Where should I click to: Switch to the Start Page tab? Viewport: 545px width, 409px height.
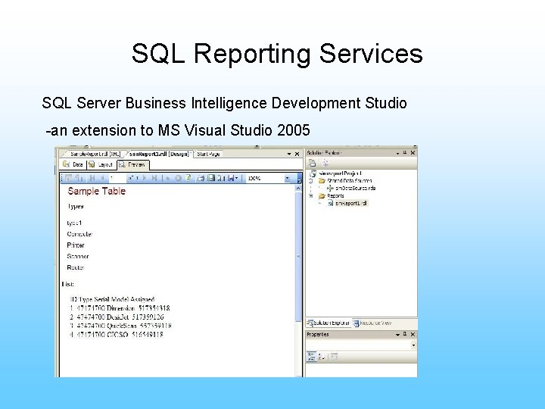(208, 154)
